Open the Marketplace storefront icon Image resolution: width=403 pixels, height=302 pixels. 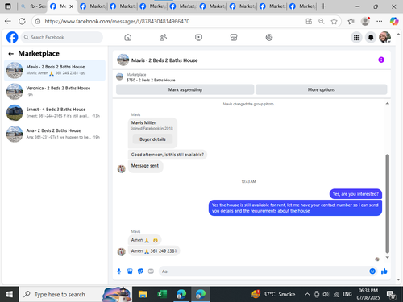coord(234,37)
